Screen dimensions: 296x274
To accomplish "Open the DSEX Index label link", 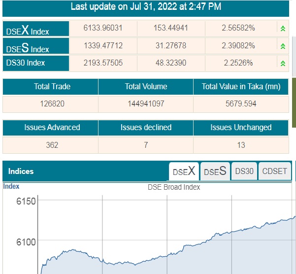I will click(x=35, y=29).
